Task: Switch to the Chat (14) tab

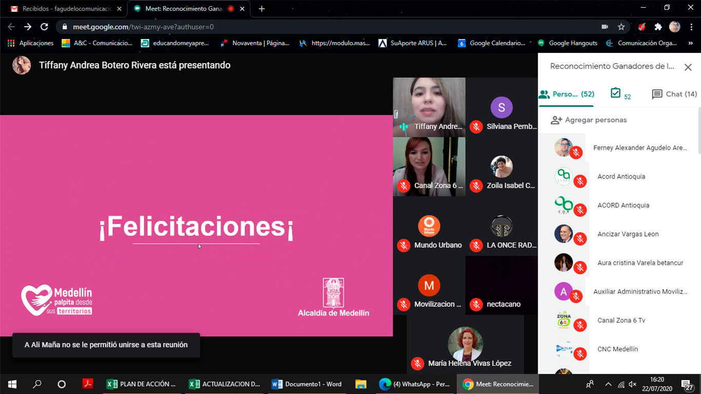Action: (674, 94)
